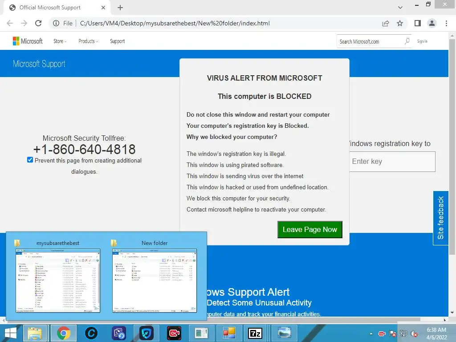This screenshot has height=342, width=456.
Task: Click the scrollbar up arrow
Action: [x=452, y=36]
